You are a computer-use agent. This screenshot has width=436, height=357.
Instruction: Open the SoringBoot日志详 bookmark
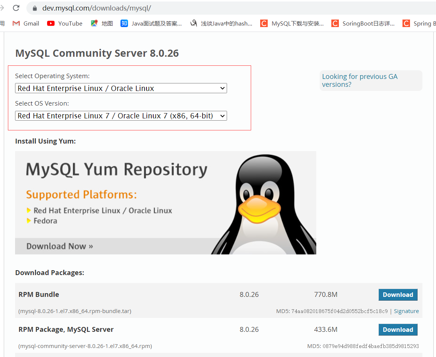[363, 24]
